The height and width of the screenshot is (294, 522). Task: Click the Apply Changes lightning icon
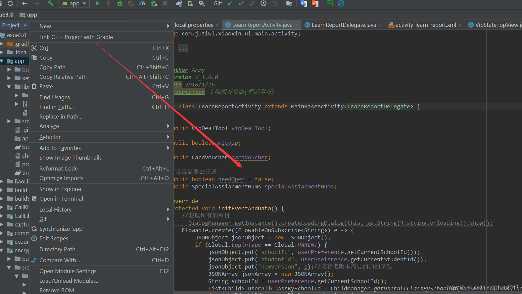coord(108,3)
